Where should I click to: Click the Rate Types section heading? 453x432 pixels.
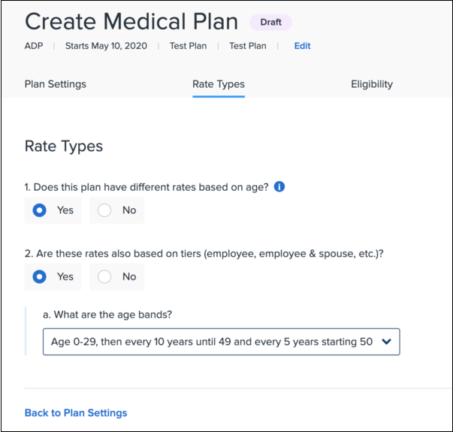[64, 147]
